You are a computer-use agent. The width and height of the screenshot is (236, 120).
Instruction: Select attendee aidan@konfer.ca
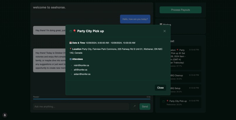tap(82, 74)
